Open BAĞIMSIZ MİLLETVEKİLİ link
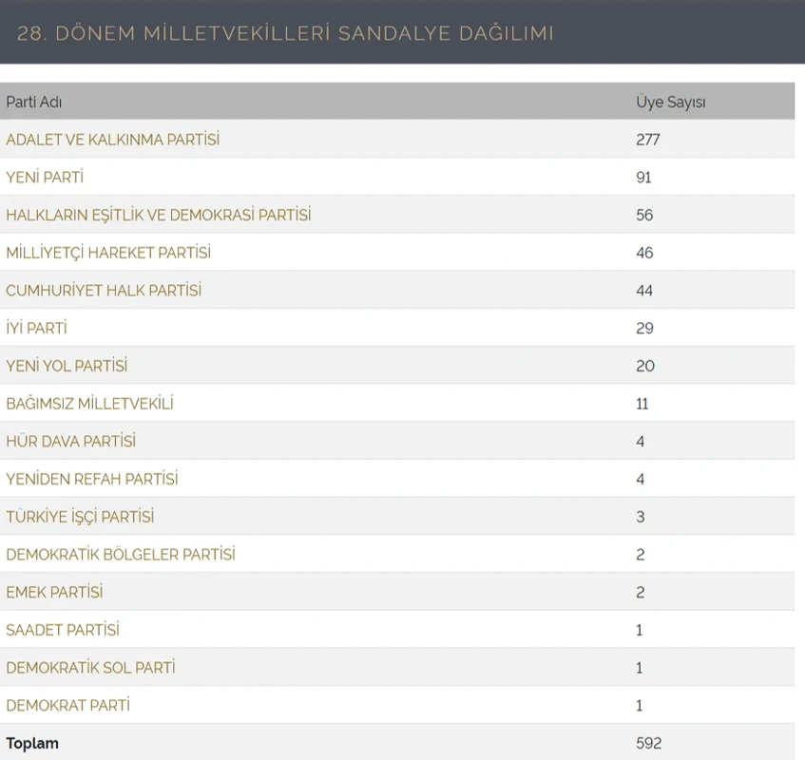 click(90, 404)
